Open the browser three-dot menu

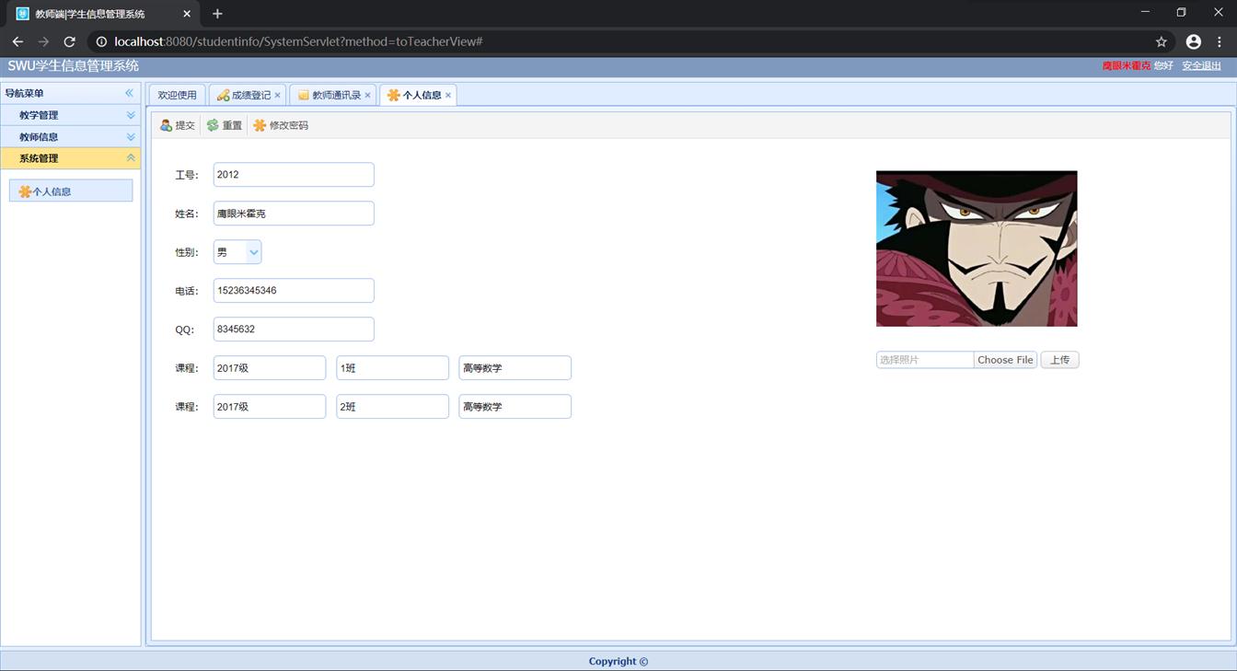1220,41
